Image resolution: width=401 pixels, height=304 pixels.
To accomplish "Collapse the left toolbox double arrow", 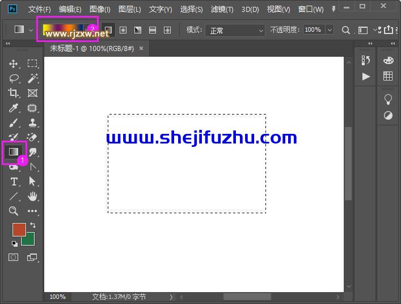I will [x=8, y=44].
